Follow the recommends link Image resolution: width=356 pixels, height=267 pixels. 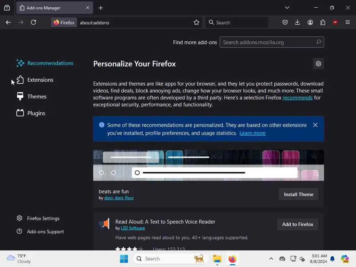click(298, 98)
